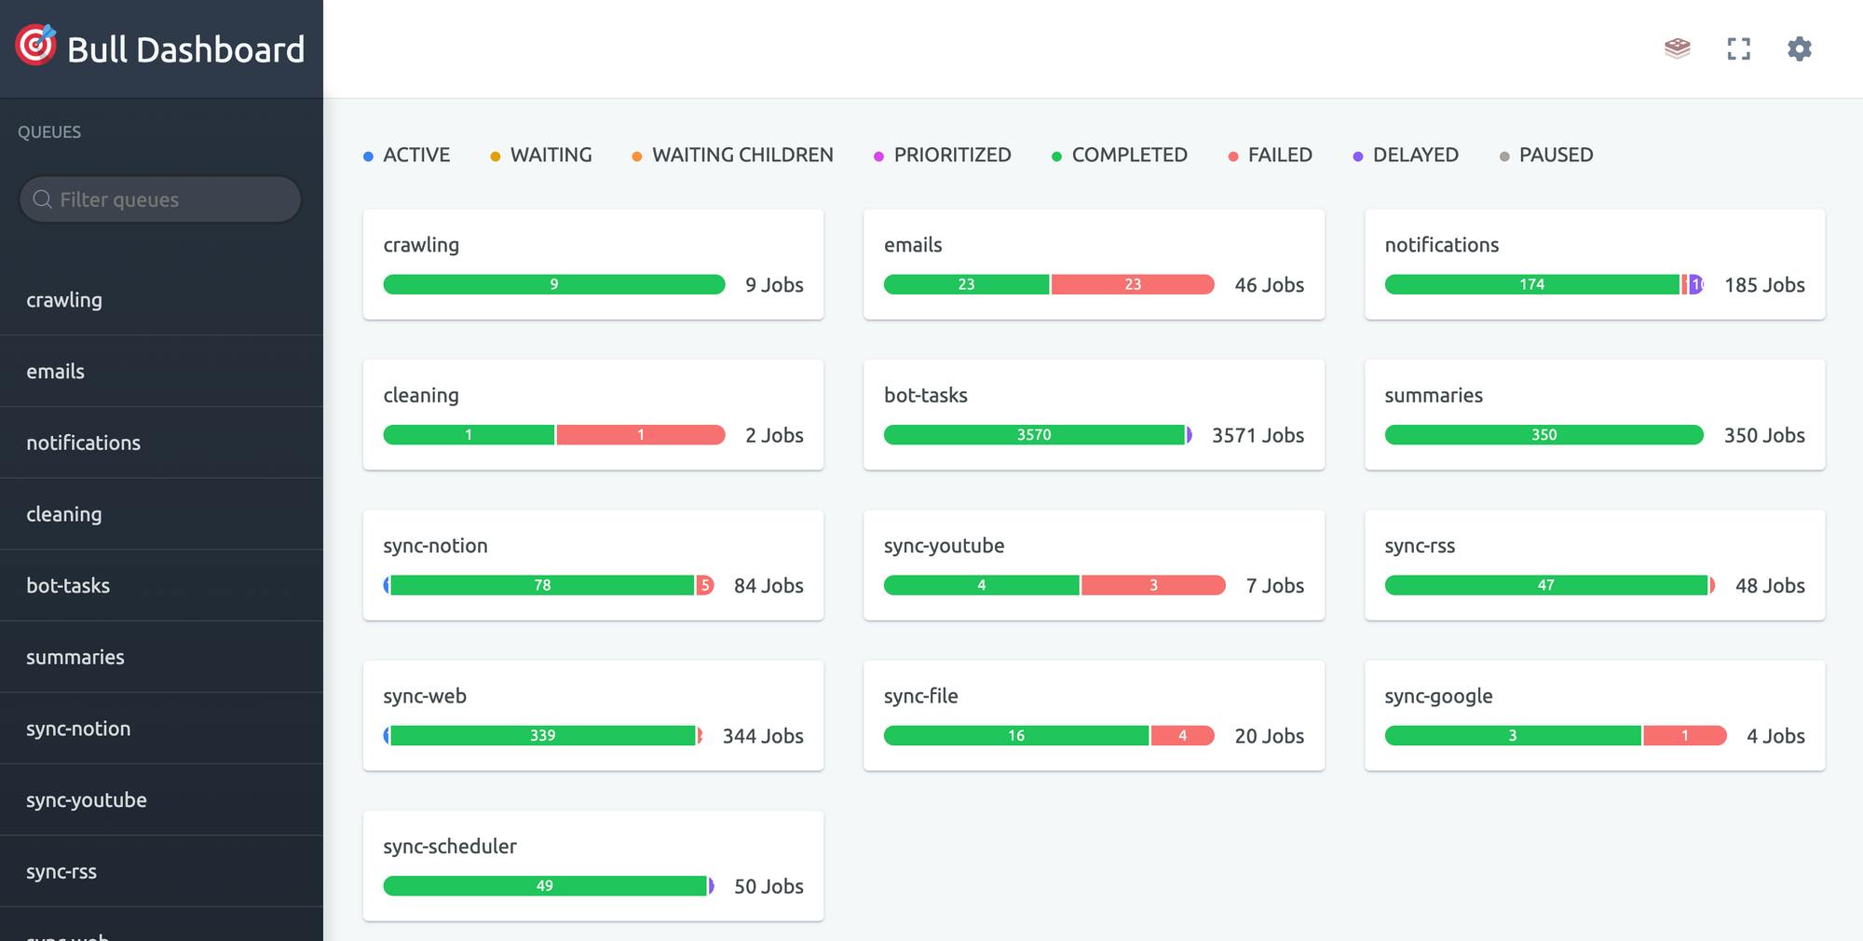Open bot-tasks queue from sidebar
Viewport: 1863px width, 941px height.
[68, 586]
